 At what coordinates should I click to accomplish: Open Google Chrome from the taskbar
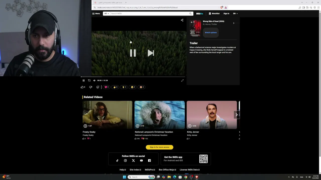186,177
